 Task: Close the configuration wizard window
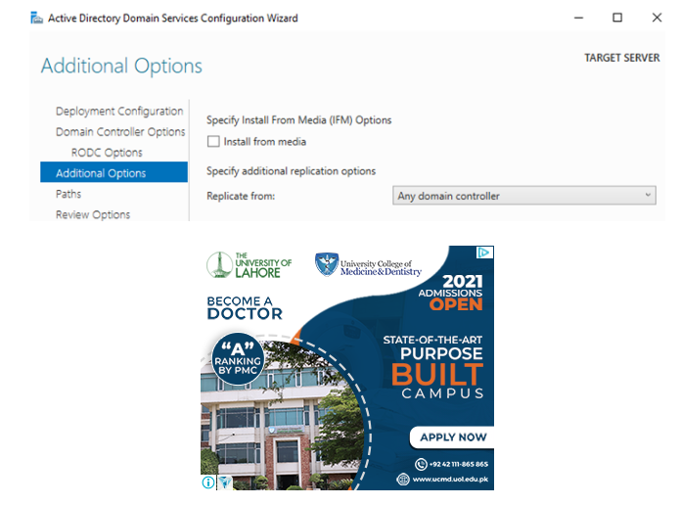[x=657, y=18]
